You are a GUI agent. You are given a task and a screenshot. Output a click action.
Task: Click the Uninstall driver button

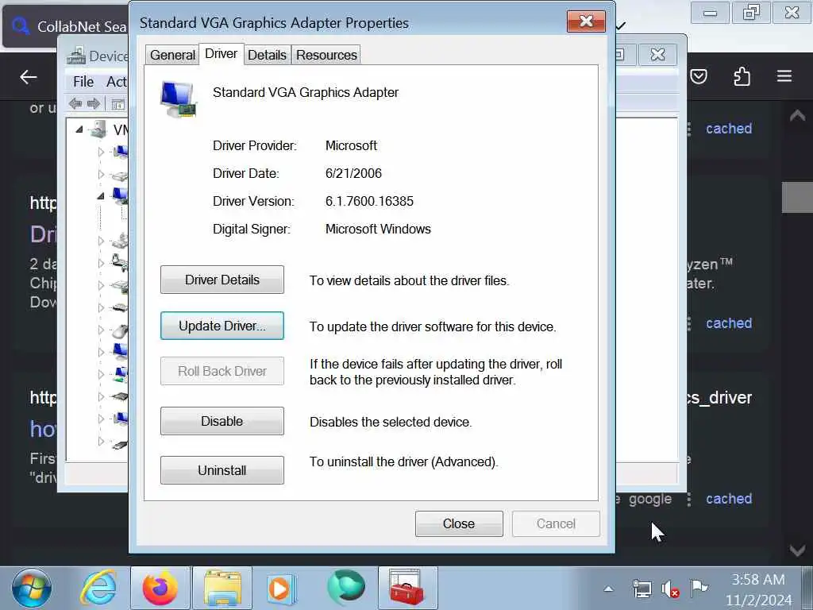point(222,470)
